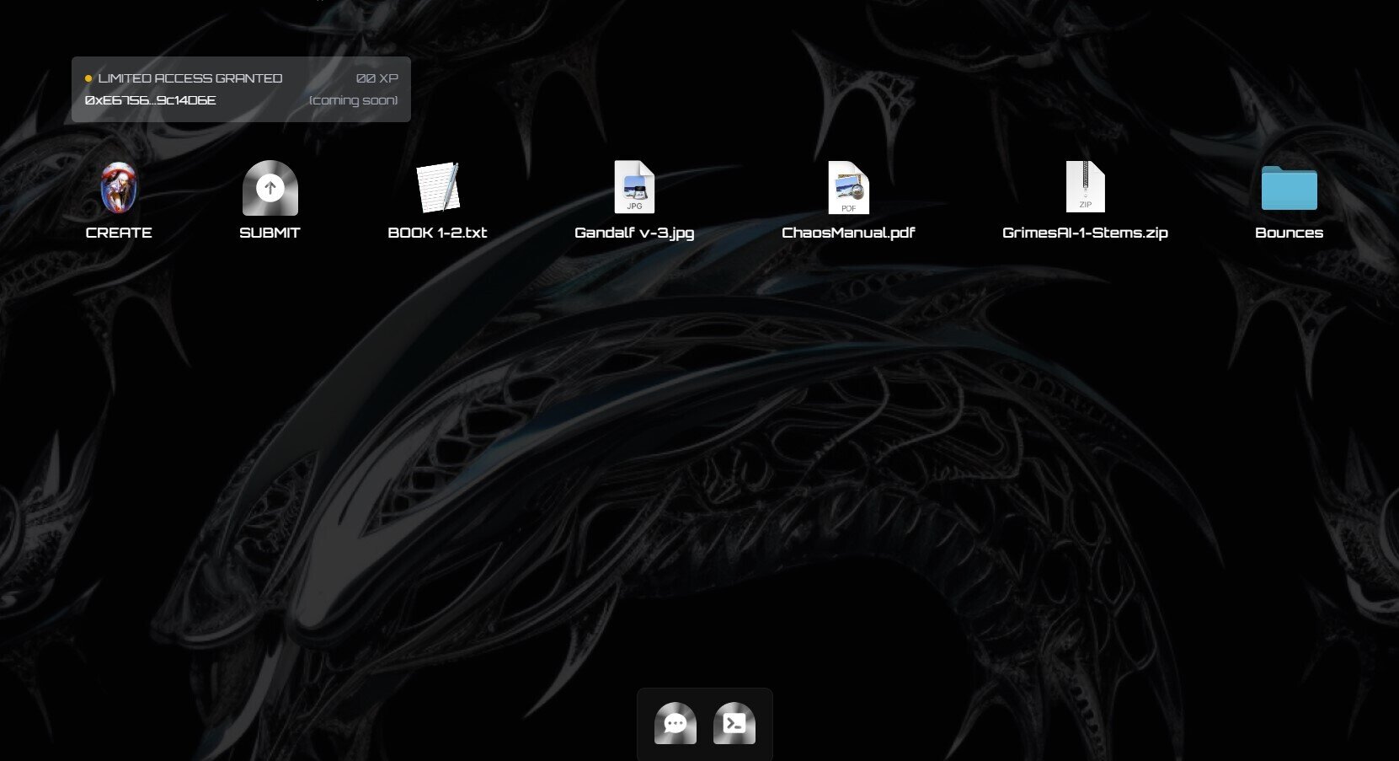Click the (coming soon) label
This screenshot has height=761, width=1399.
[354, 100]
